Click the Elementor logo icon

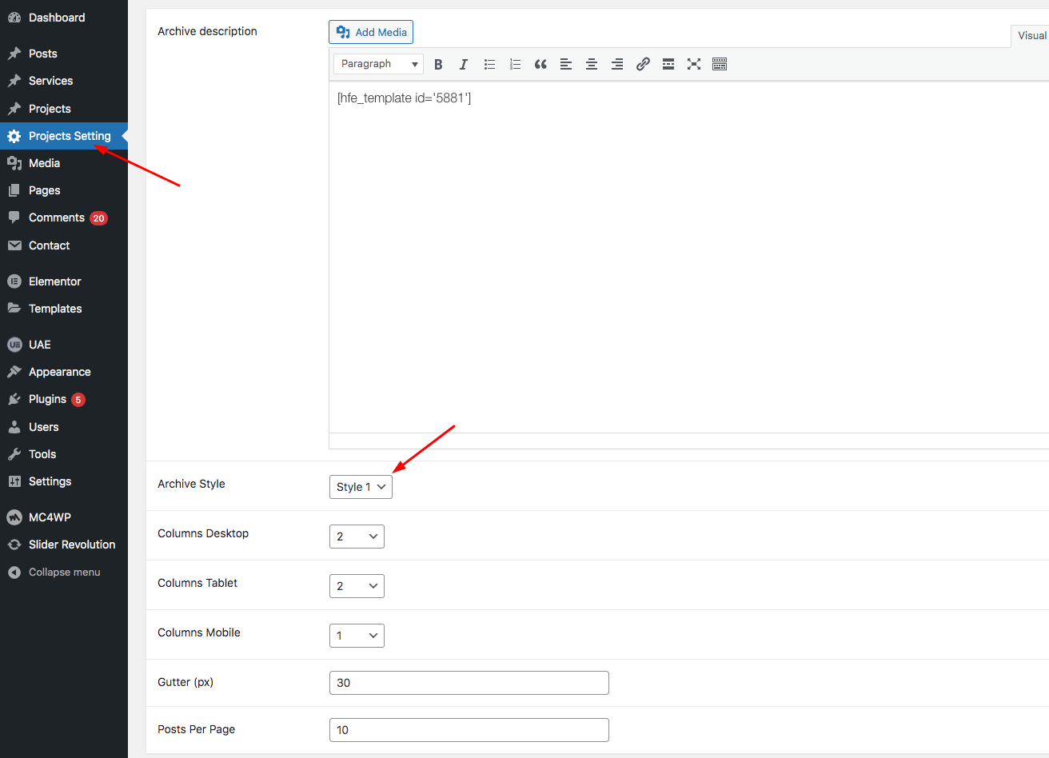[x=14, y=281]
